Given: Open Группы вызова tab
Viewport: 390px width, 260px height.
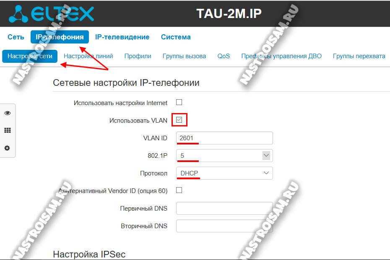Looking at the screenshot, I should (184, 56).
